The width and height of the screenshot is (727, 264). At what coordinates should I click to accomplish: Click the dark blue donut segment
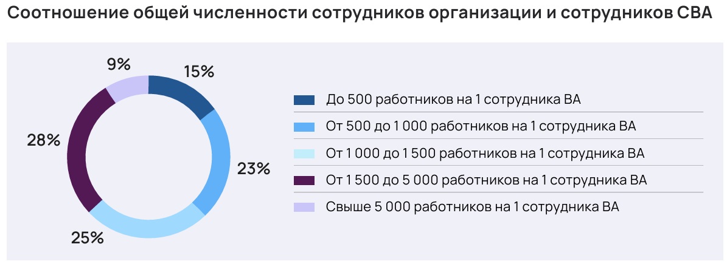(183, 95)
